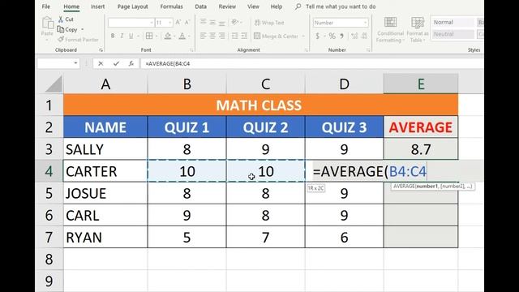
Task: Click the Copy button in Clipboard
Action: [x=67, y=29]
